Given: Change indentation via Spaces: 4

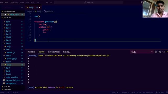Looking at the screenshot, I should pos(125,92).
